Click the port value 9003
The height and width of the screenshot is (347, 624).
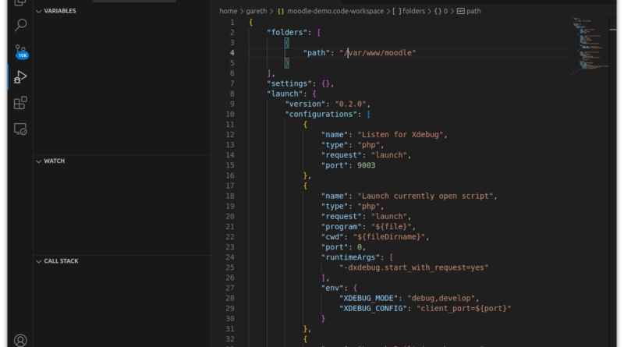point(366,165)
